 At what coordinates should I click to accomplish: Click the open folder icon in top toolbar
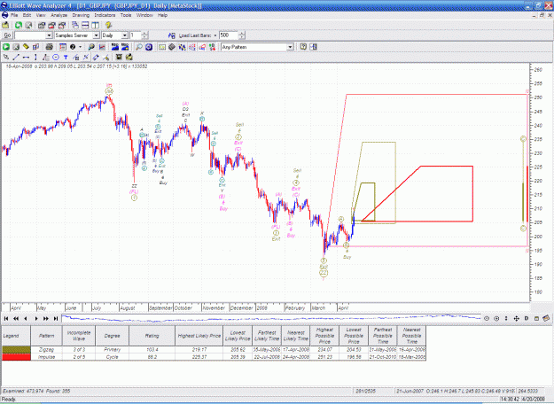[x=5, y=25]
